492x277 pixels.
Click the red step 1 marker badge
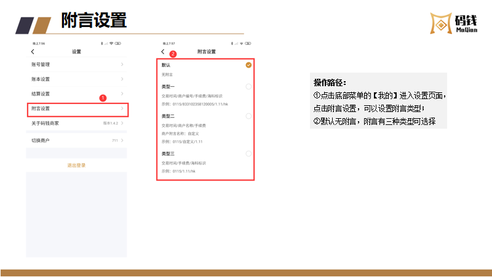pyautogui.click(x=103, y=98)
